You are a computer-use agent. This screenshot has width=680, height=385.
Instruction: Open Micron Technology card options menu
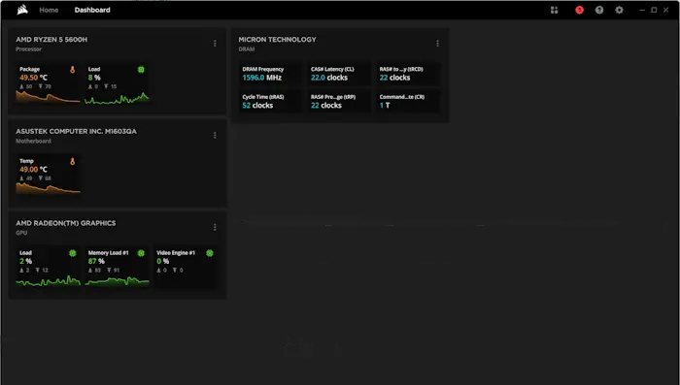[437, 44]
